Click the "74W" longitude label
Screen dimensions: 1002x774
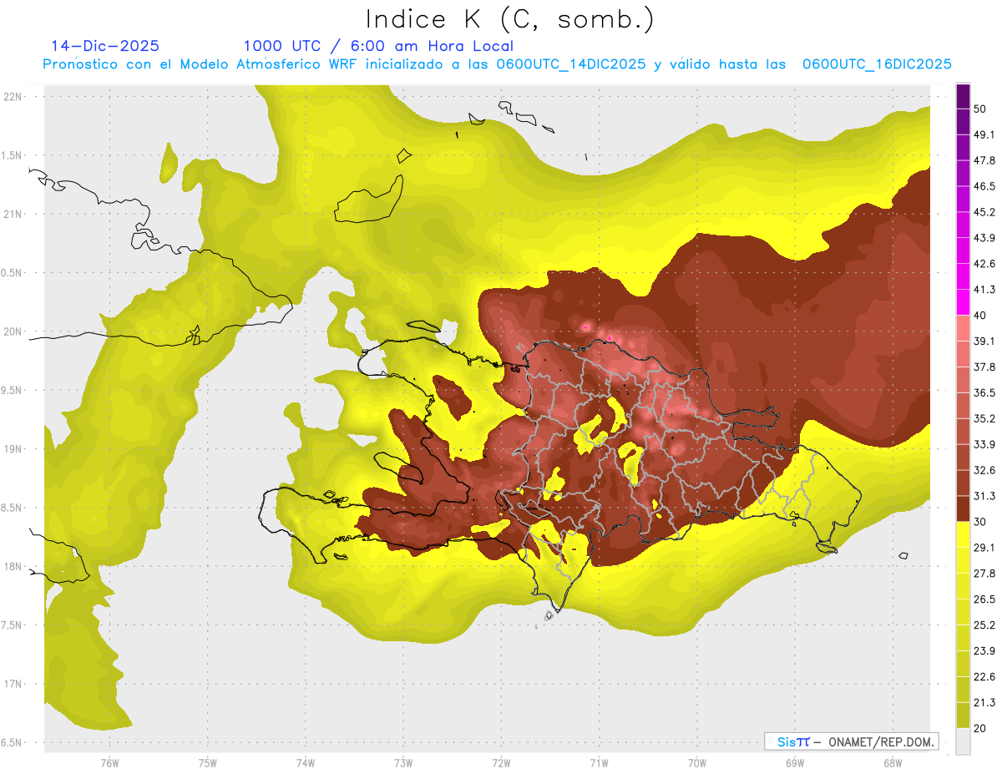click(305, 762)
